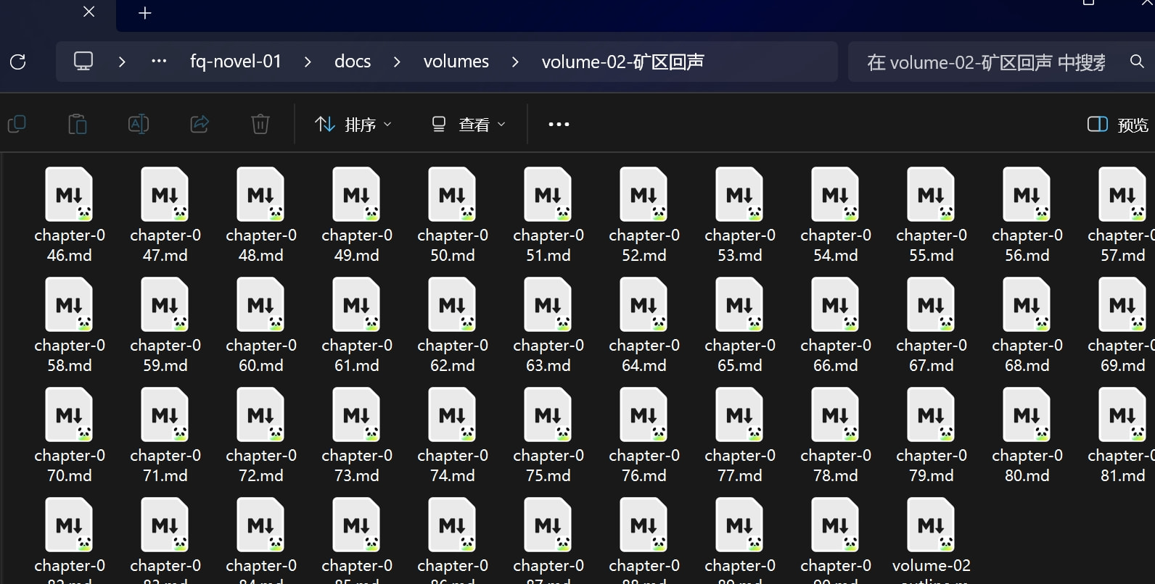Select chapter-046.md file icon
This screenshot has height=584, width=1155.
click(70, 194)
